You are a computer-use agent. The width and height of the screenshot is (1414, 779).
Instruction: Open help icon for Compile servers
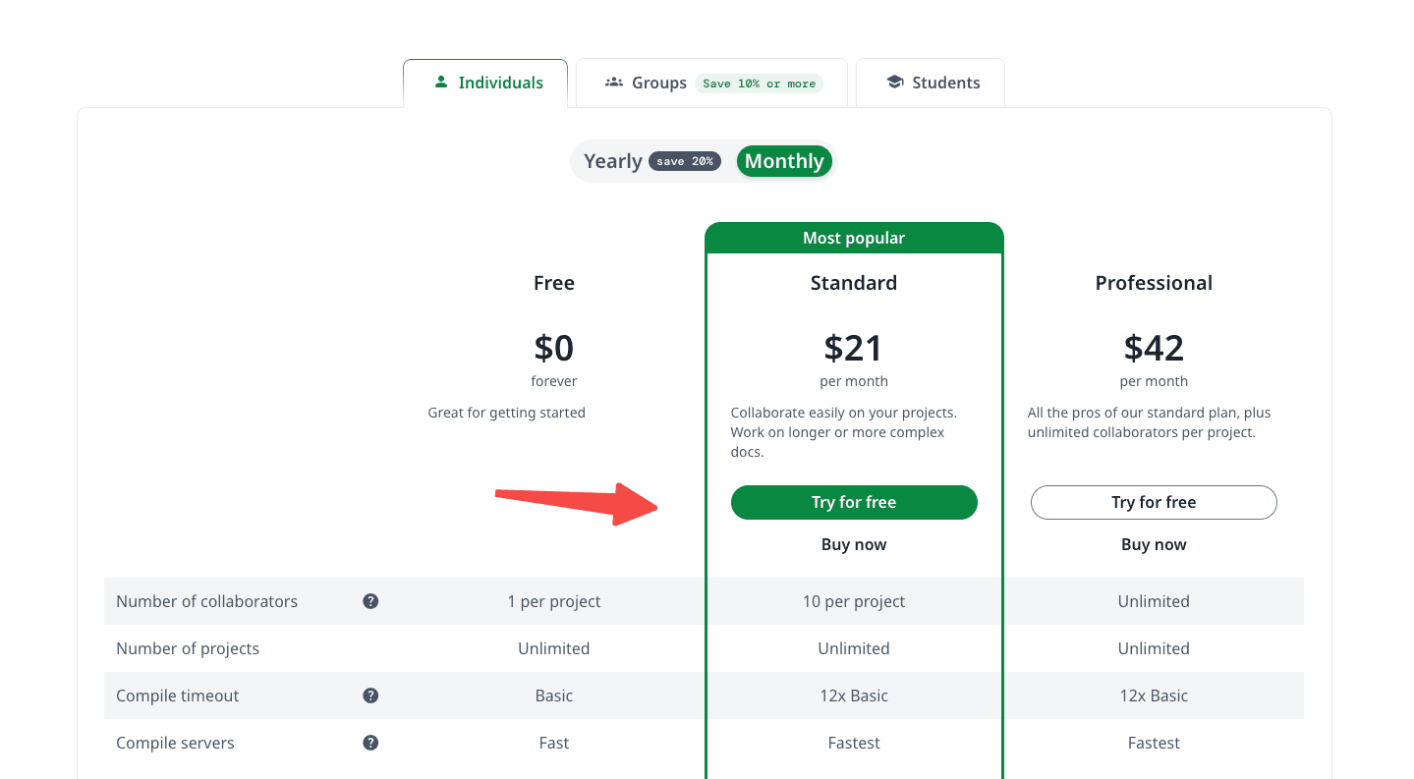(x=370, y=743)
